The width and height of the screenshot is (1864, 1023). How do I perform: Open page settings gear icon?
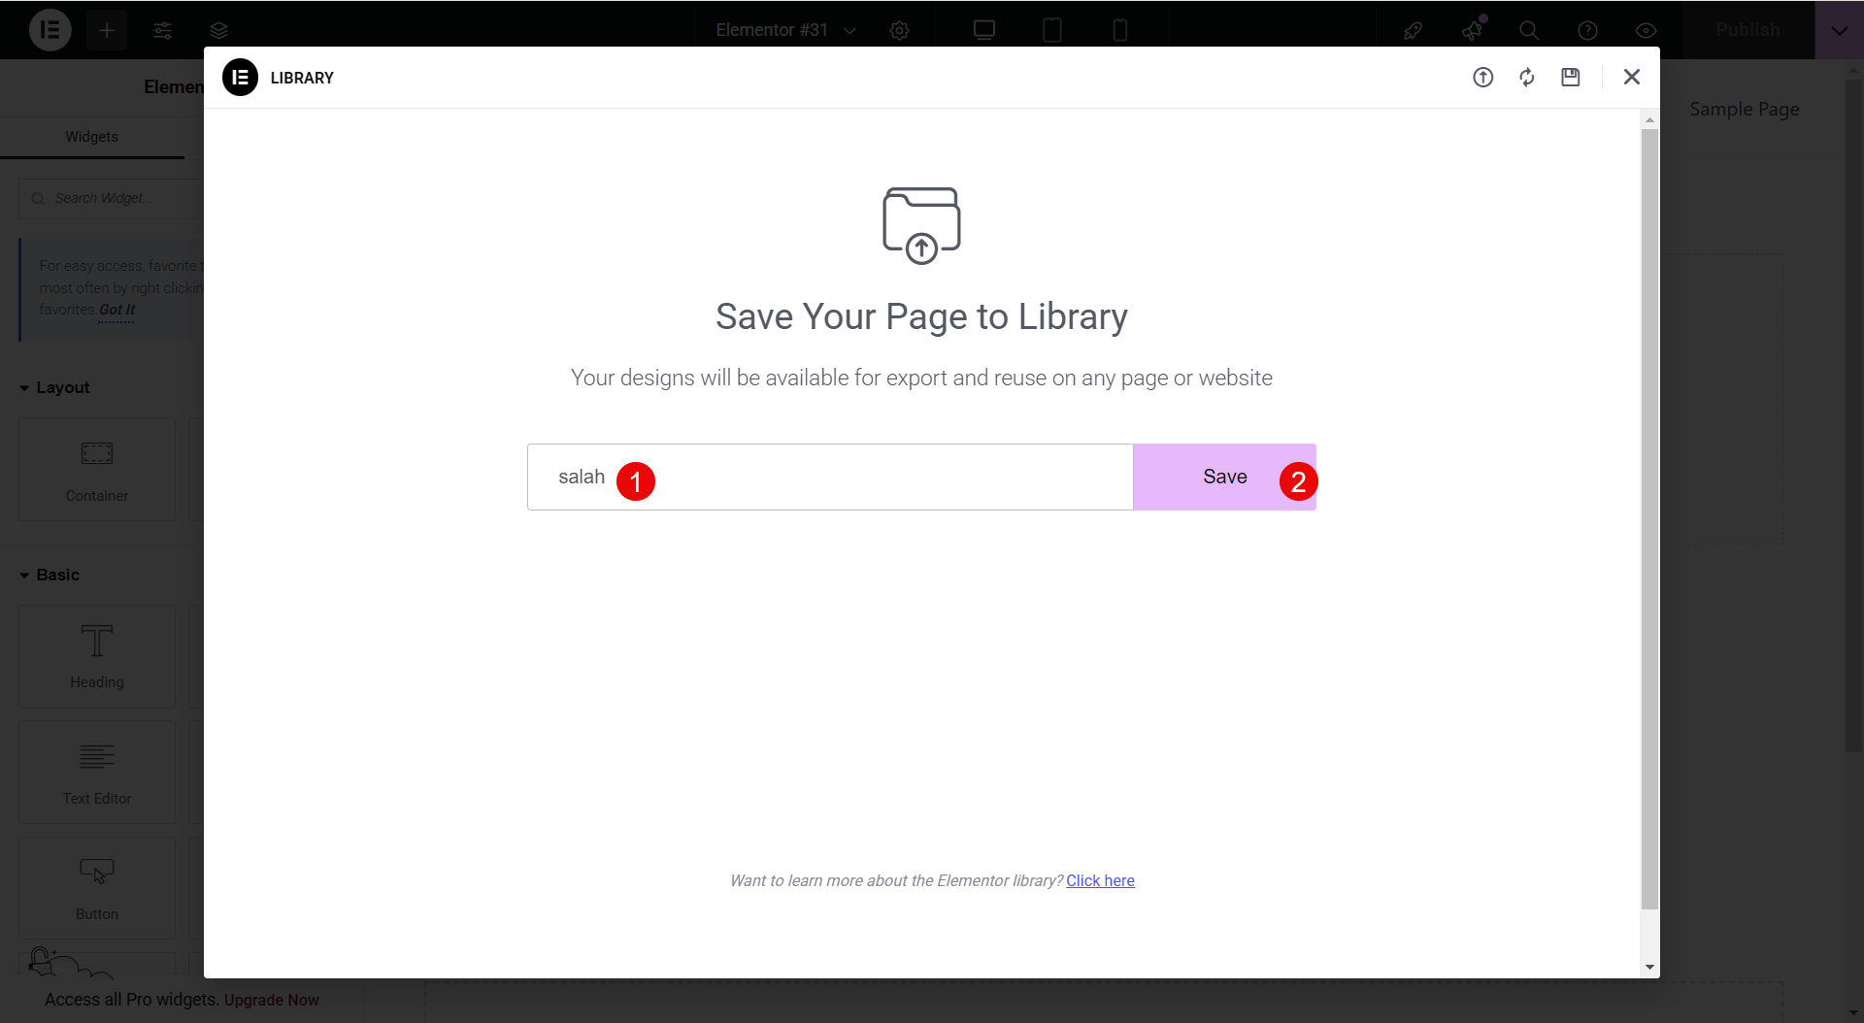point(899,30)
